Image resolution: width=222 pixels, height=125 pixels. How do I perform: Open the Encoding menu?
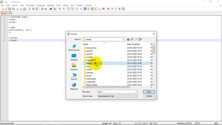click(x=30, y=5)
